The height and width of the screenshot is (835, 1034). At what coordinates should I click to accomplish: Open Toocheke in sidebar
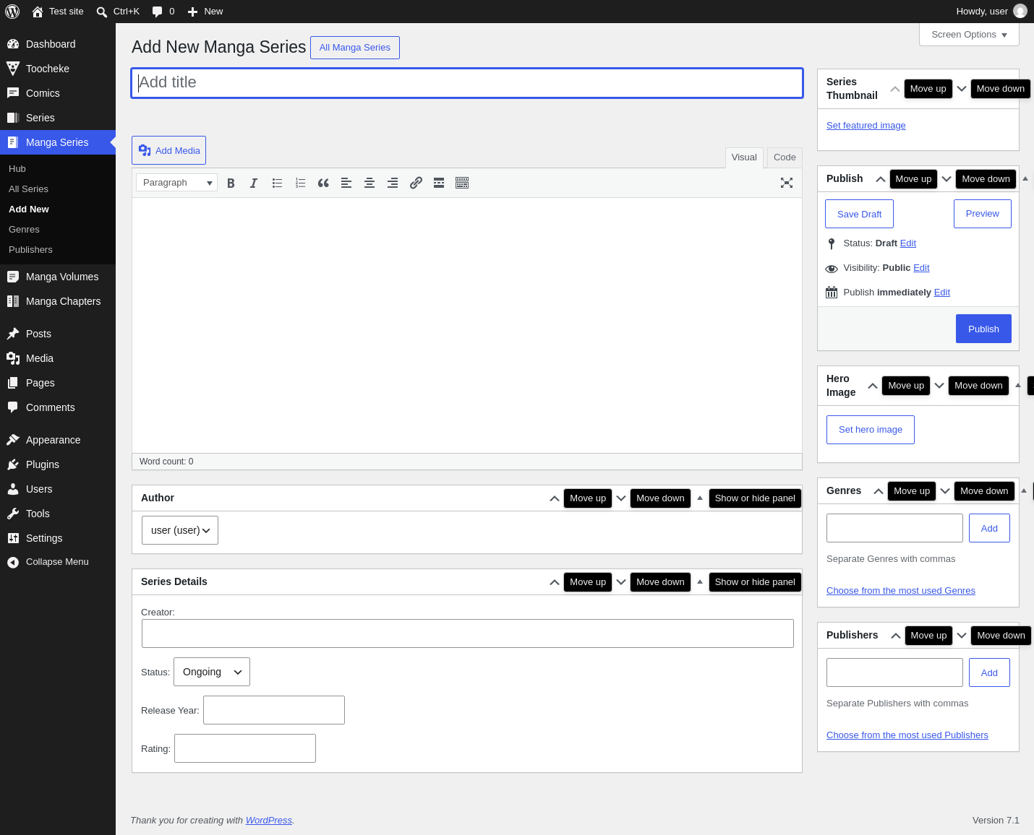[58, 69]
